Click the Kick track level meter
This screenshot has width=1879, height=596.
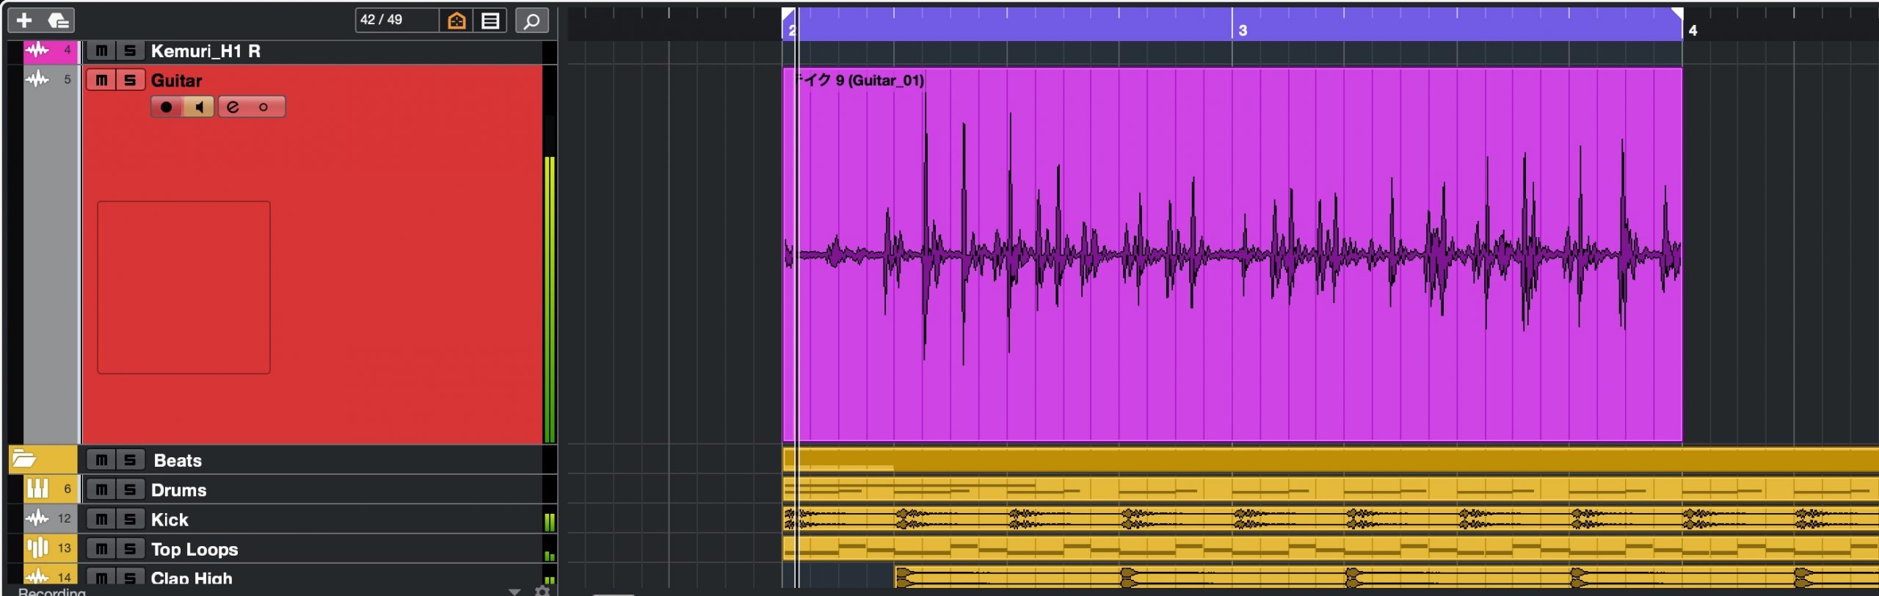click(549, 519)
